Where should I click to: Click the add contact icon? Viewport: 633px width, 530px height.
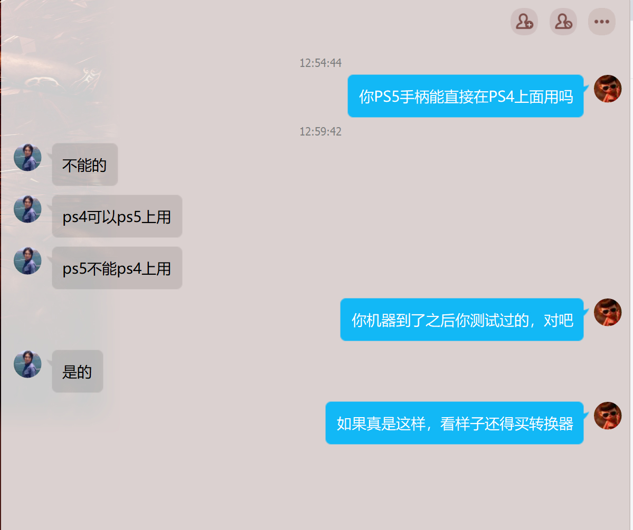[x=524, y=22]
